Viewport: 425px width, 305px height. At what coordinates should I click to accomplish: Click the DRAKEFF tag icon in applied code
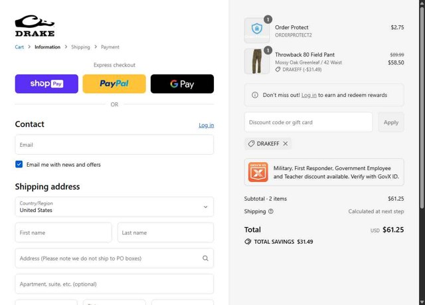pos(251,144)
